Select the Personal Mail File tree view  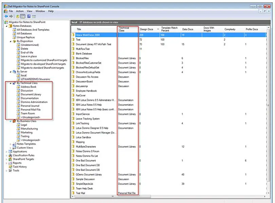31,110
